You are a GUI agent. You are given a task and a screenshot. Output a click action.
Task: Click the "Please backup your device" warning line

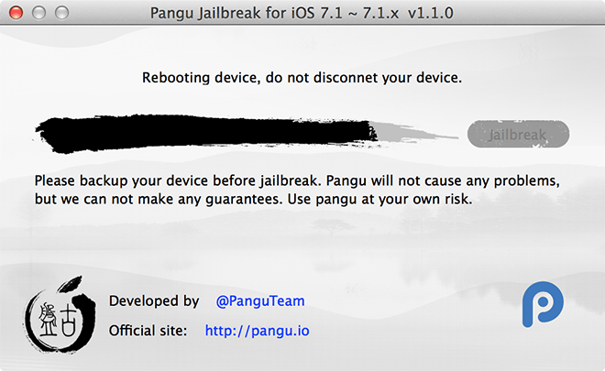click(297, 180)
